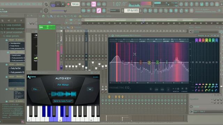Click the A=441 reference frequency in Auto-Key
223x125 pixels.
pyautogui.click(x=96, y=77)
